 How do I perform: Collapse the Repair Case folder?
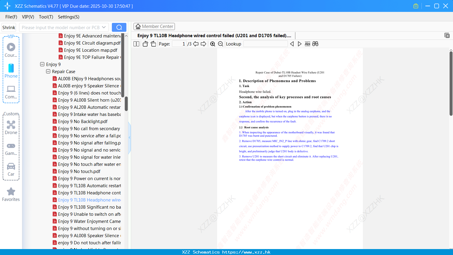48,71
